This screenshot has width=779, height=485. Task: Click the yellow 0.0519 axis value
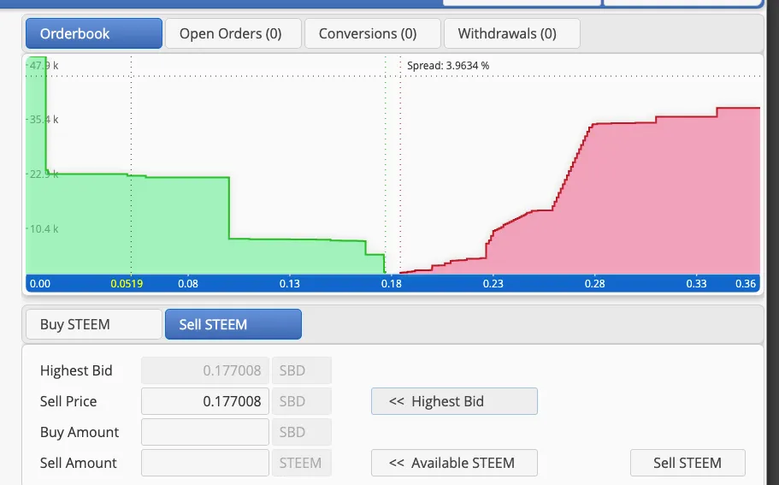pos(127,284)
